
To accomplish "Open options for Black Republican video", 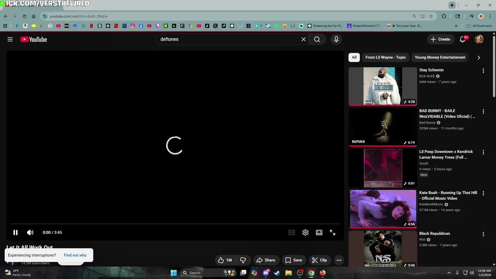I will (483, 234).
